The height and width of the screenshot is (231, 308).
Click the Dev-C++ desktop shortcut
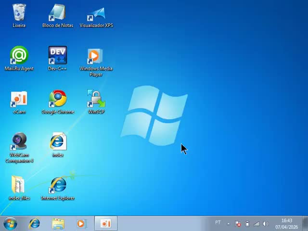pyautogui.click(x=58, y=56)
